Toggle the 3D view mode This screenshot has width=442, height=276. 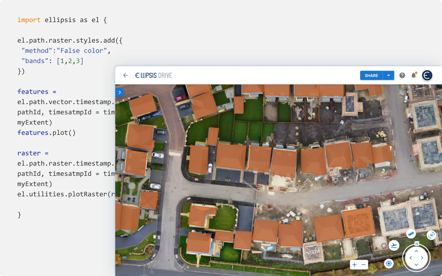pyautogui.click(x=431, y=235)
